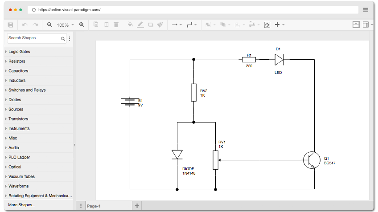
Task: Click the More Shapes... link
Action: [22, 205]
